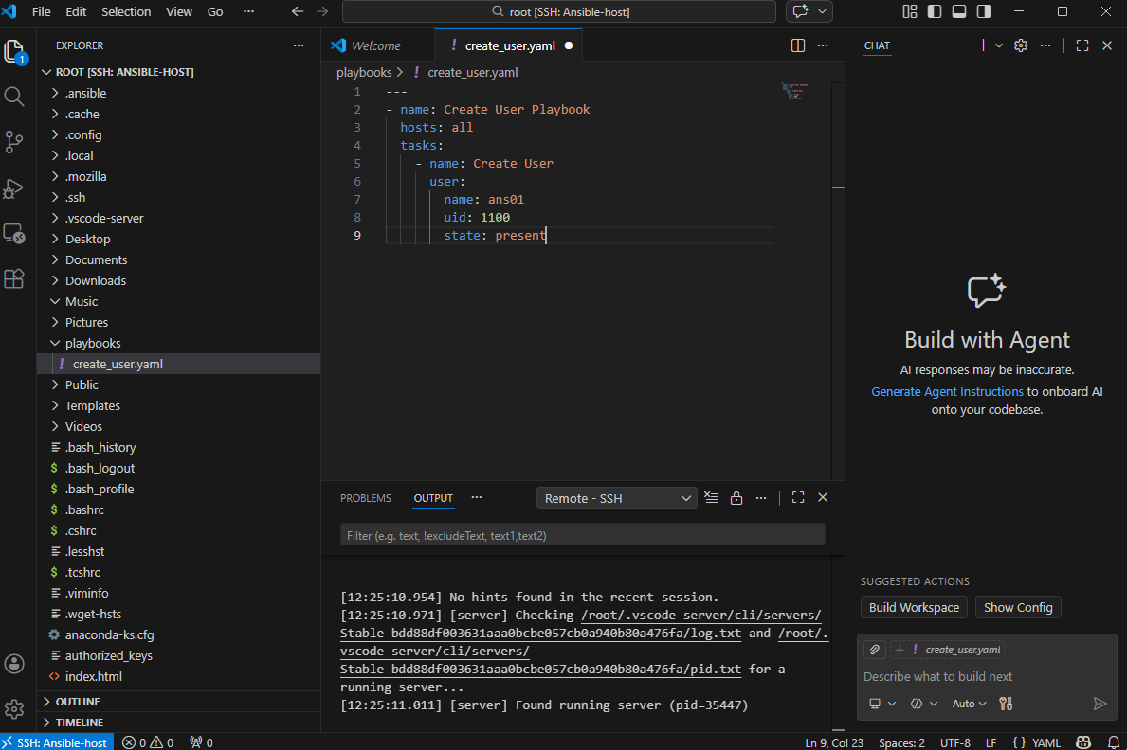Maximize the output panel size
Screen dimensions: 1127x750
(x=798, y=498)
